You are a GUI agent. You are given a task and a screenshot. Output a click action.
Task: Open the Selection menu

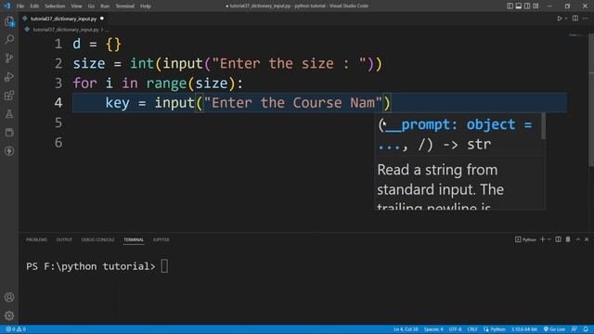coord(55,6)
